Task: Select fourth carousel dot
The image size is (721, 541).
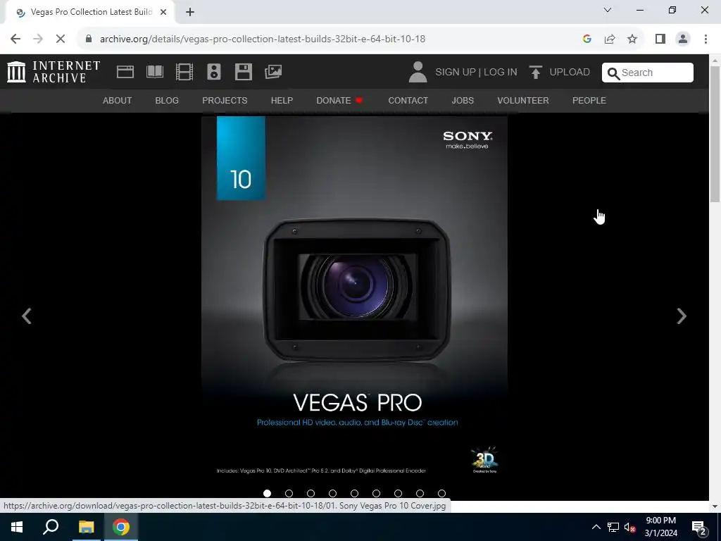Action: (332, 493)
